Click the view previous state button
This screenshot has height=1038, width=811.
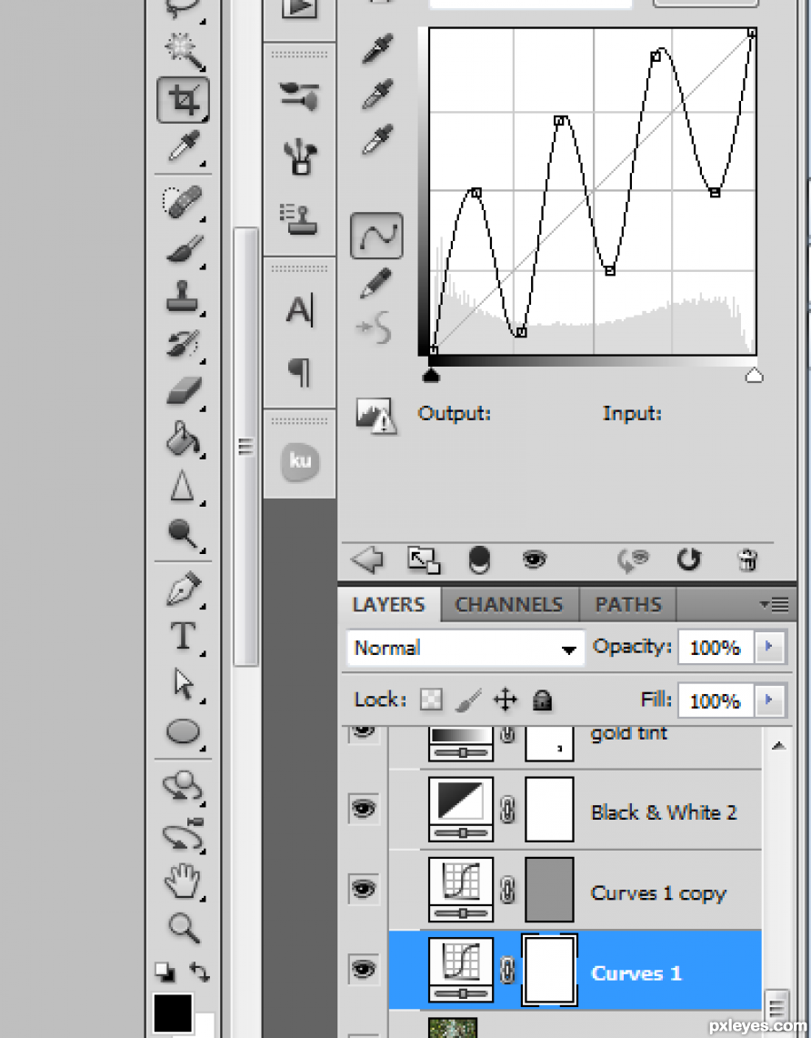[633, 560]
